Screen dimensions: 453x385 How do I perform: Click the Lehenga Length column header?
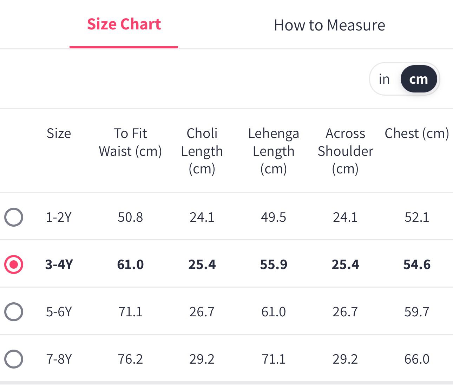coord(274,151)
